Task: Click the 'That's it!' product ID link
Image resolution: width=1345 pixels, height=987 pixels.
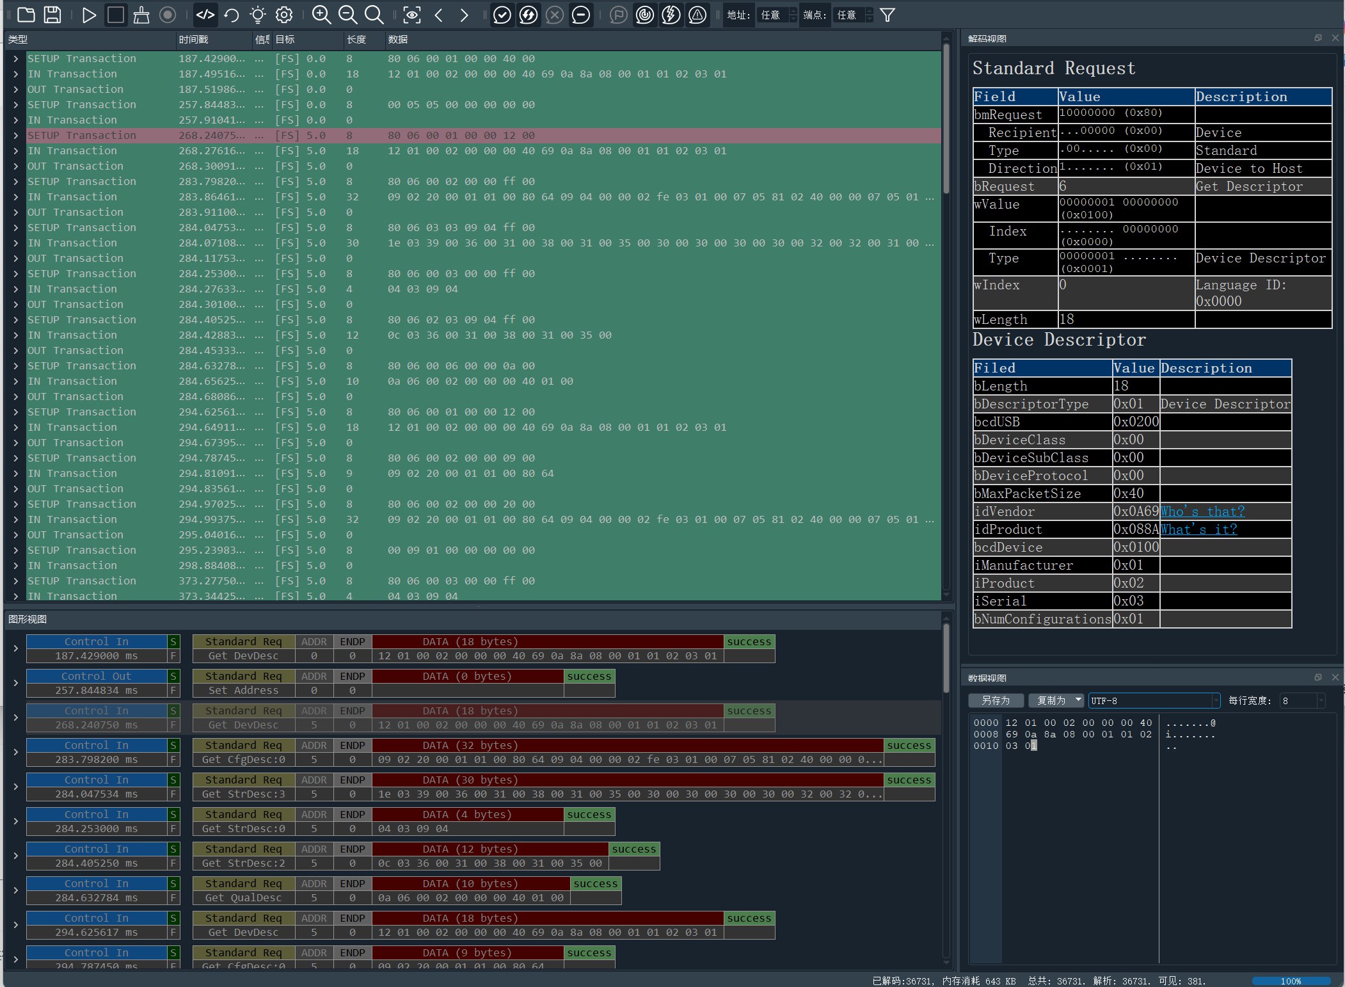Action: pyautogui.click(x=1199, y=529)
